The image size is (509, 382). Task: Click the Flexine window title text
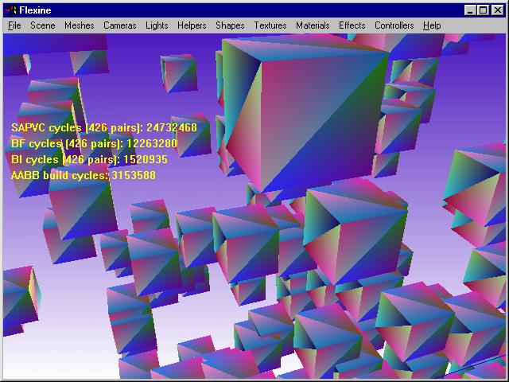35,10
